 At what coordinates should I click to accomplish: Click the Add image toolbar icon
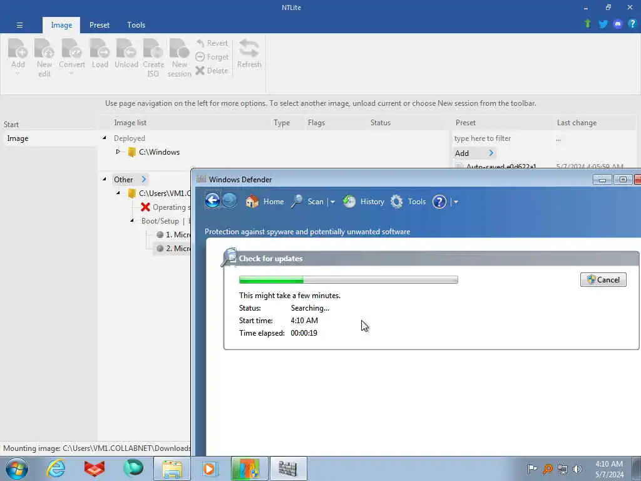point(18,56)
